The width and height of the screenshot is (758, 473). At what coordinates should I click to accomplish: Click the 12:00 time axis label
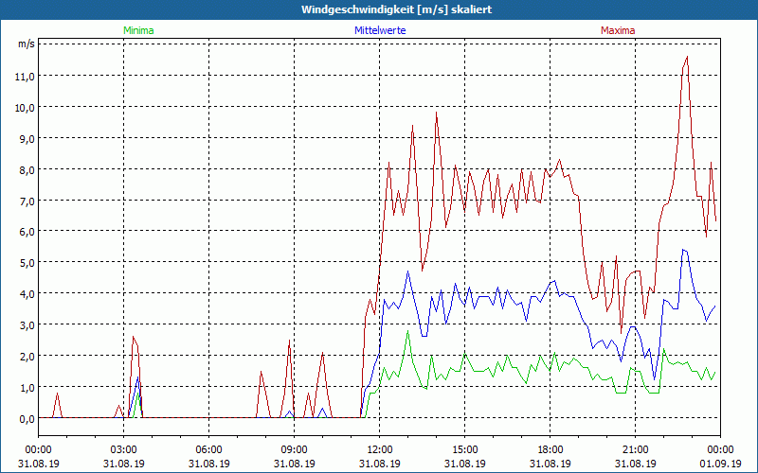380,450
